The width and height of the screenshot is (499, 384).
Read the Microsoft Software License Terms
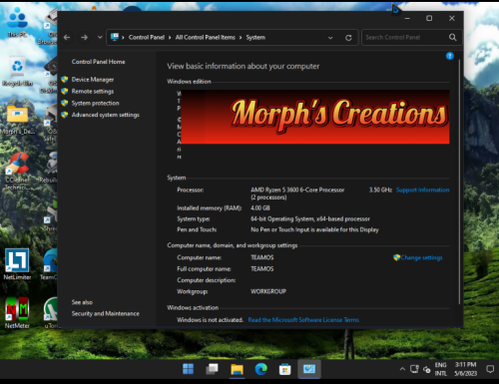pyautogui.click(x=303, y=320)
